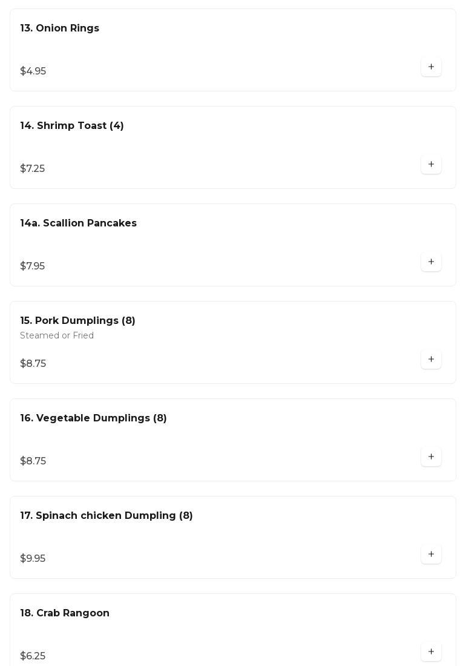Image resolution: width=466 pixels, height=666 pixels.
Task: Open the 14. Shrimp Toast (4) item
Action: [x=71, y=126]
